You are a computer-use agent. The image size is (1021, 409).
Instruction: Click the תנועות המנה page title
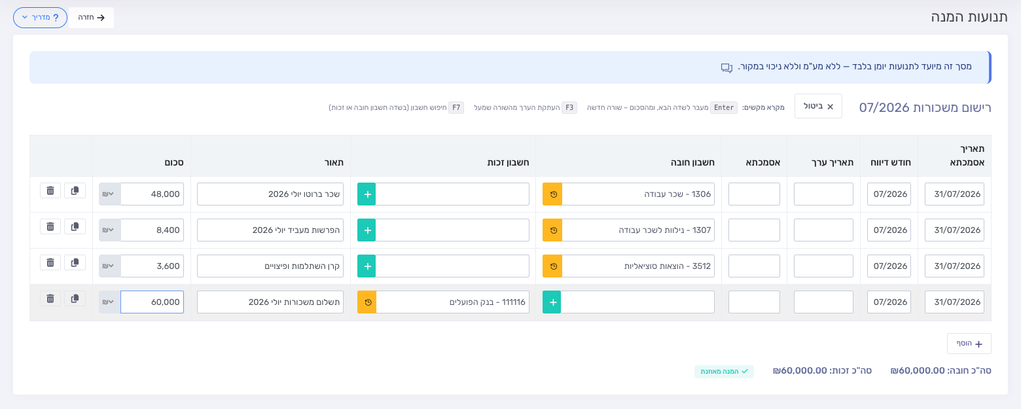pos(969,17)
